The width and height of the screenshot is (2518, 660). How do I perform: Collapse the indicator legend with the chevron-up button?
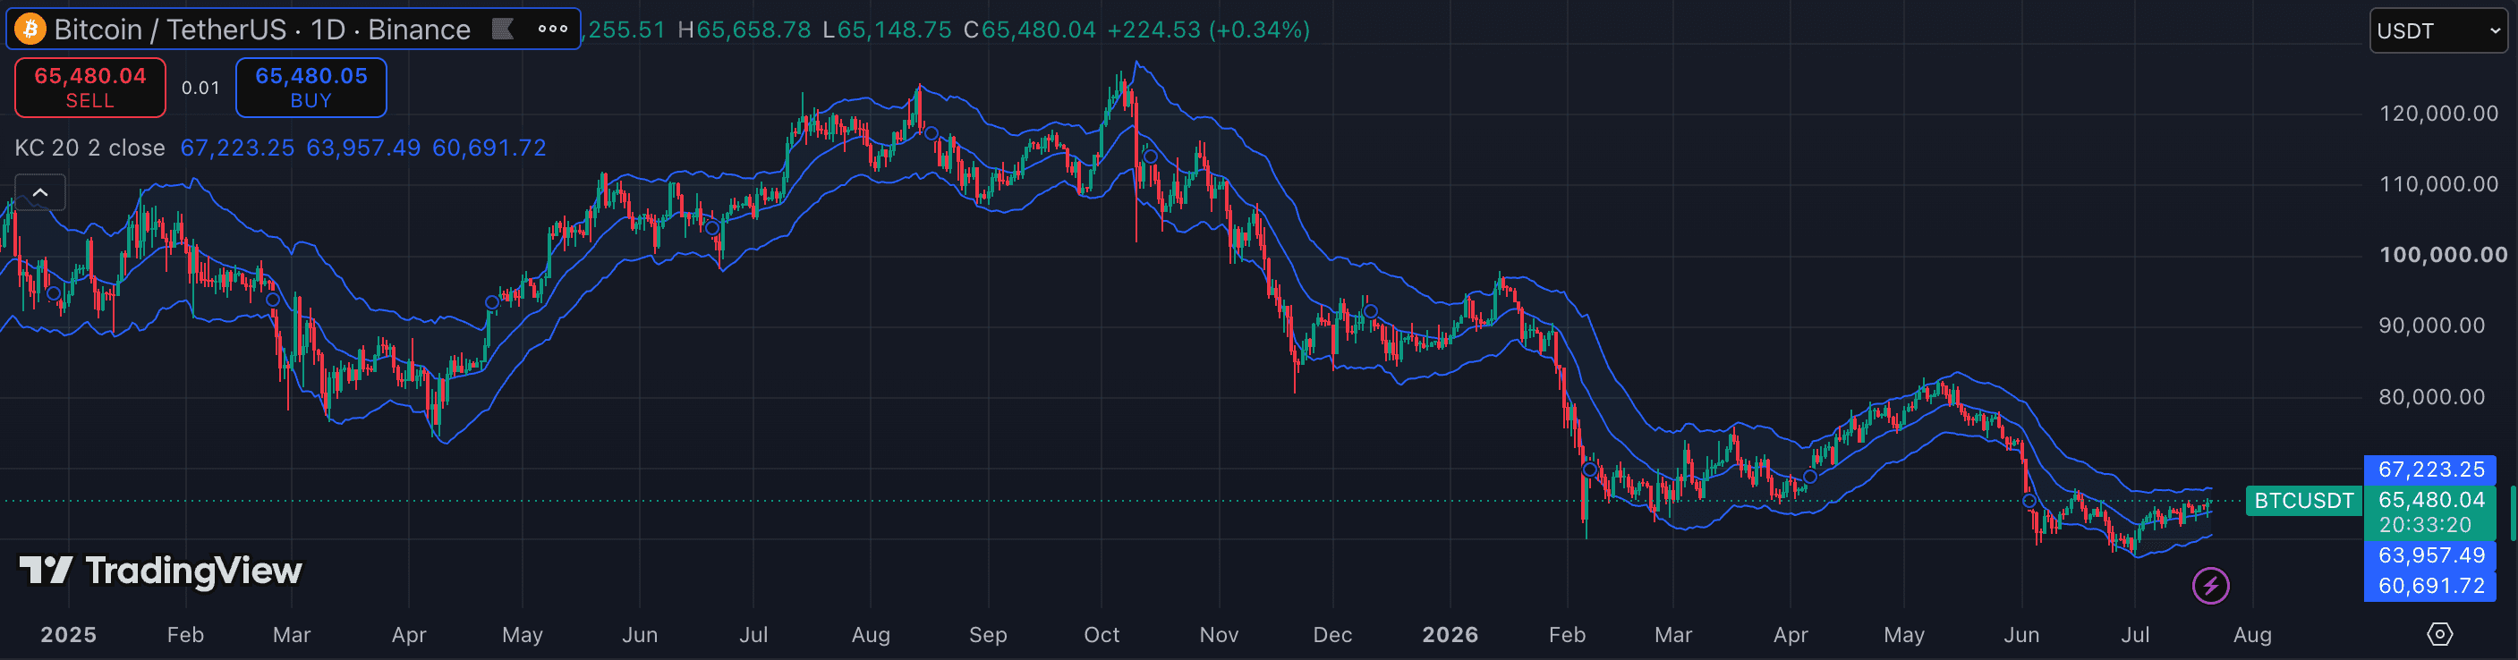point(40,193)
